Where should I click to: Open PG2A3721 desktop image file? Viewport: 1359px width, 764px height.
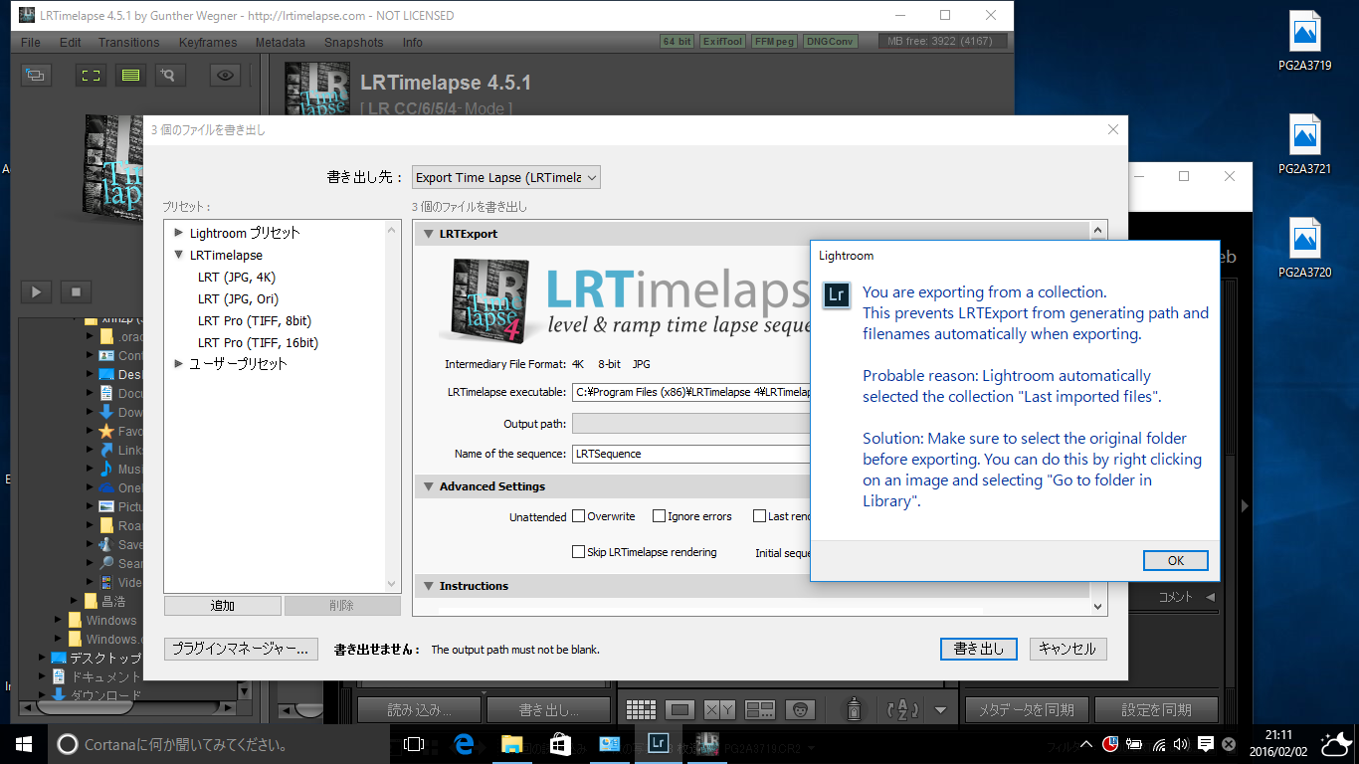(x=1305, y=145)
